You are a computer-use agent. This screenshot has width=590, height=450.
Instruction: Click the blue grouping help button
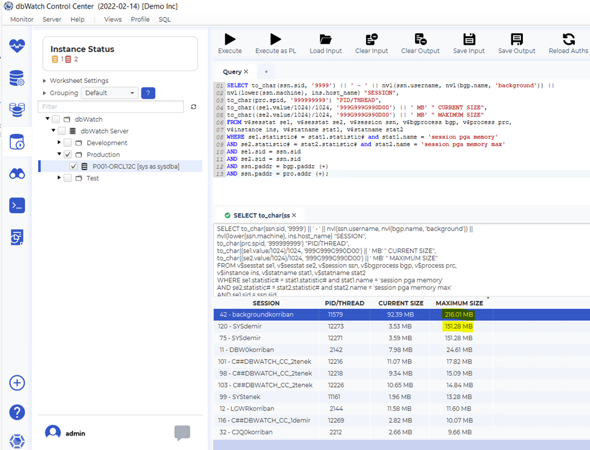pos(148,93)
